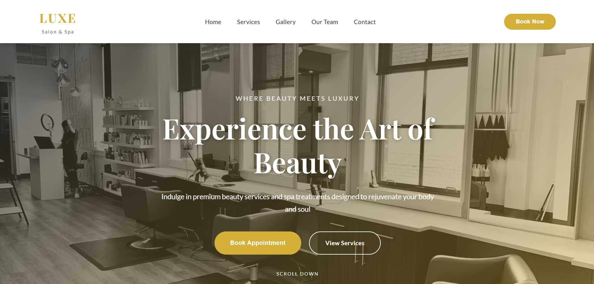The width and height of the screenshot is (594, 284).
Task: Click the Salon & Spa tagline
Action: click(58, 32)
